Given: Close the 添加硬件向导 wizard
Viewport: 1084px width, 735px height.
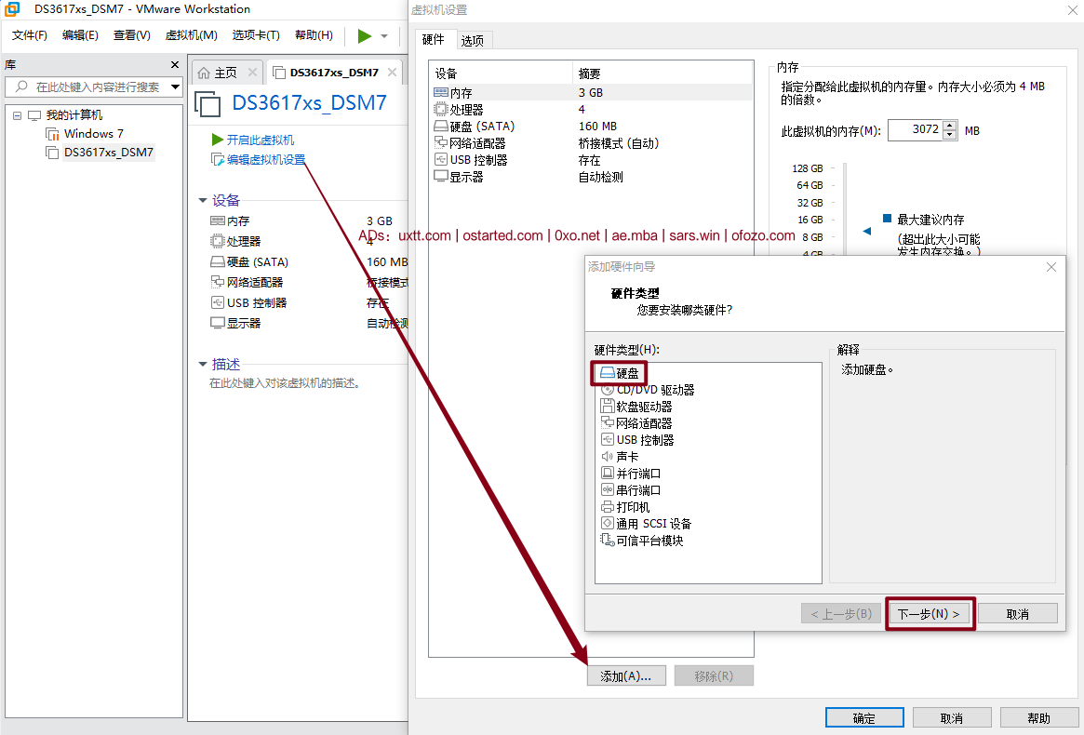Looking at the screenshot, I should [1051, 267].
